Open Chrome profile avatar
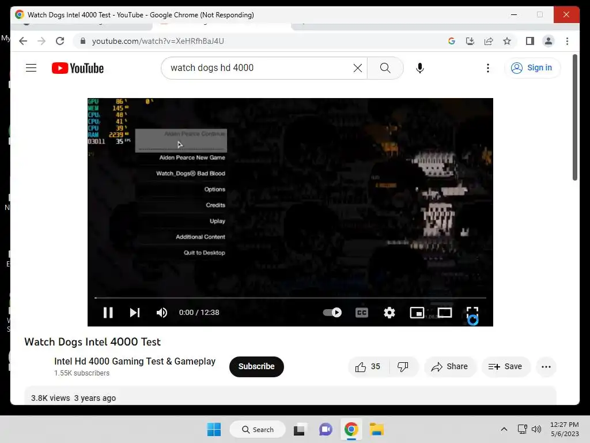This screenshot has width=590, height=443. 549,41
